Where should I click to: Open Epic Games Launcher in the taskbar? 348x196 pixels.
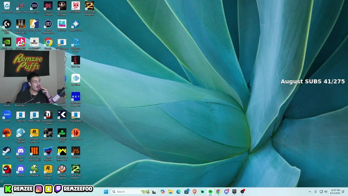coord(234,192)
